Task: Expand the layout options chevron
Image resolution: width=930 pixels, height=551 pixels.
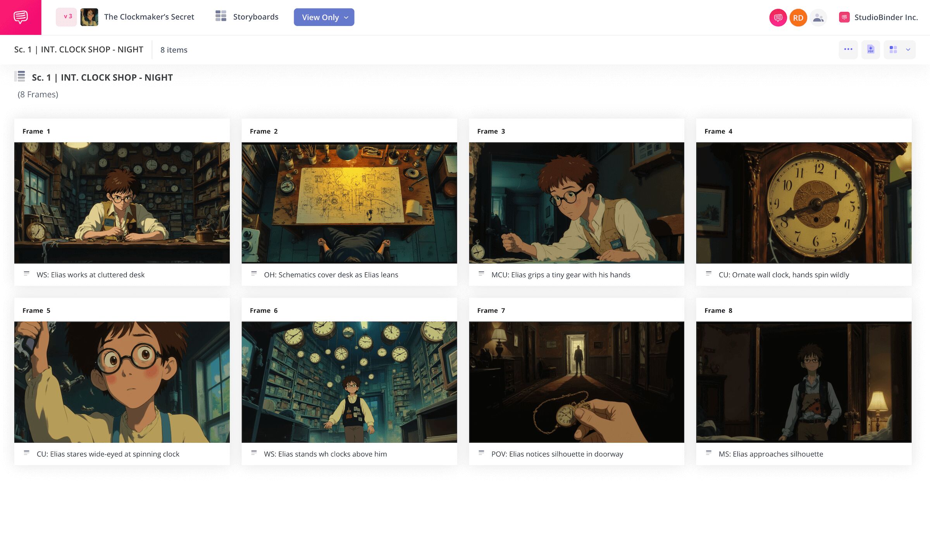Action: pyautogui.click(x=908, y=50)
